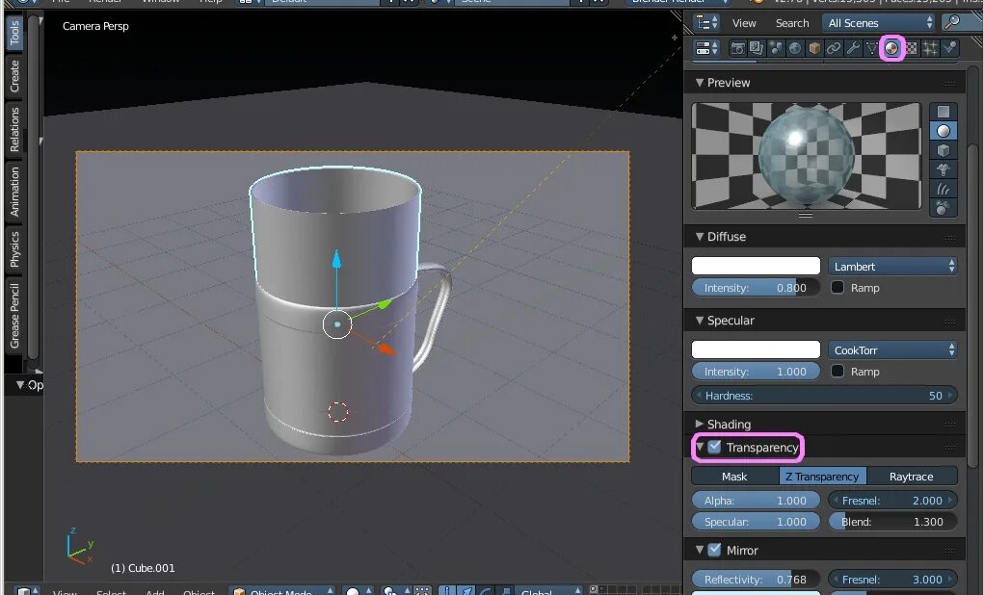
Task: Set material preview to hair strands
Action: pos(944,189)
